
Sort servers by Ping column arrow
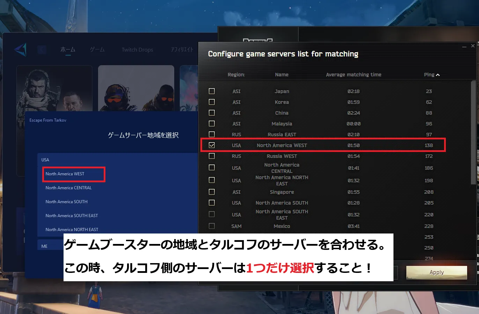tap(438, 75)
